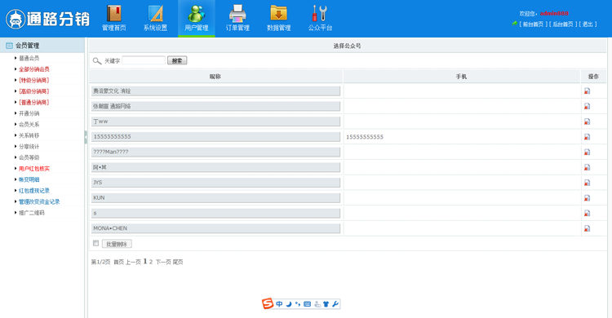The width and height of the screenshot is (612, 318).
Task: Expand 会员管理 sidebar section header
Action: (42, 46)
